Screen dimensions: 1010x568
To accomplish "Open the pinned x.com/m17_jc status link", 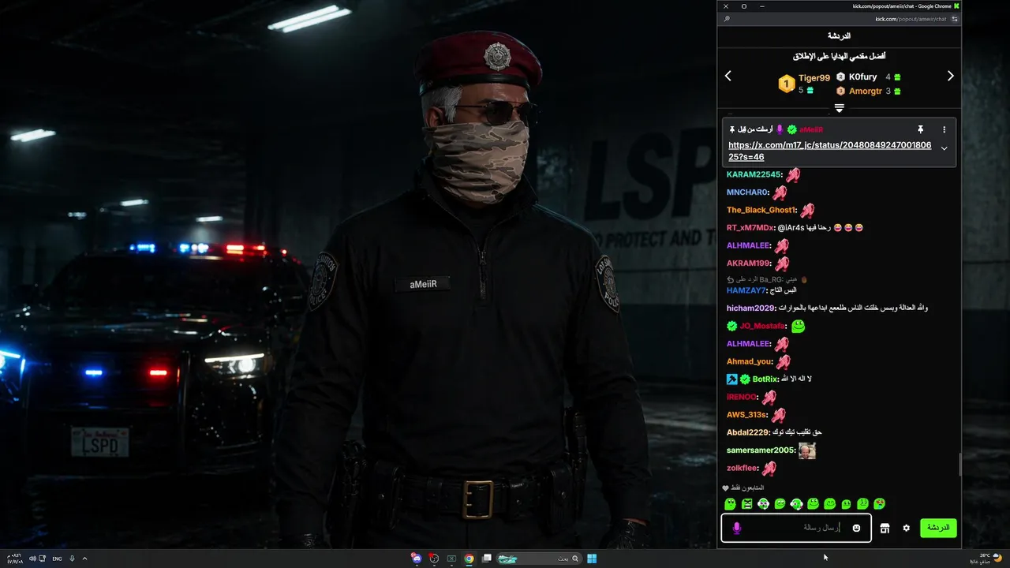I will coord(829,151).
